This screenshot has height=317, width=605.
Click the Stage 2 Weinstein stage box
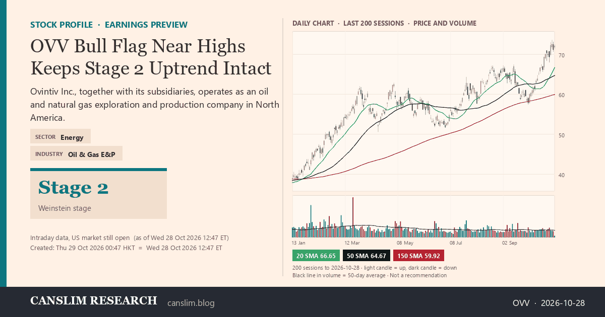pyautogui.click(x=98, y=194)
